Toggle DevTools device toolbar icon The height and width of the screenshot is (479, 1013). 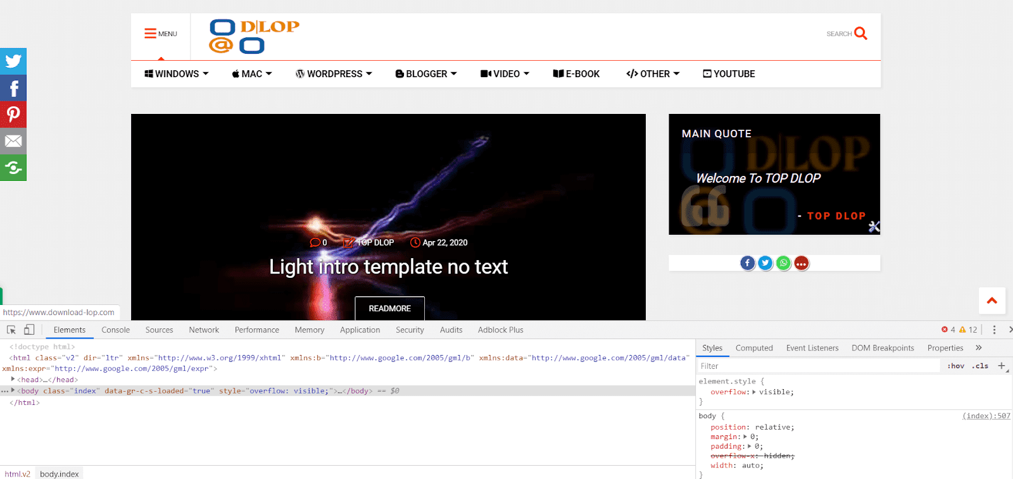click(29, 330)
